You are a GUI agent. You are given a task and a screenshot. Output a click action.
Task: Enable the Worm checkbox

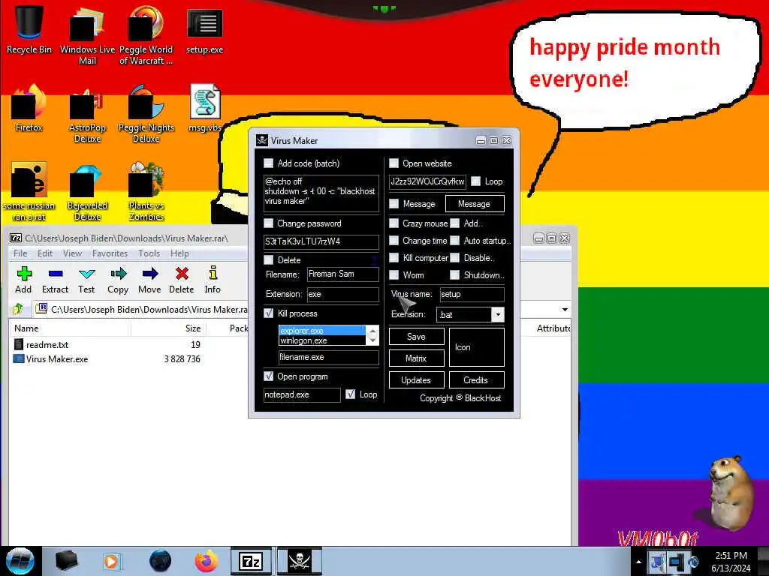click(394, 274)
